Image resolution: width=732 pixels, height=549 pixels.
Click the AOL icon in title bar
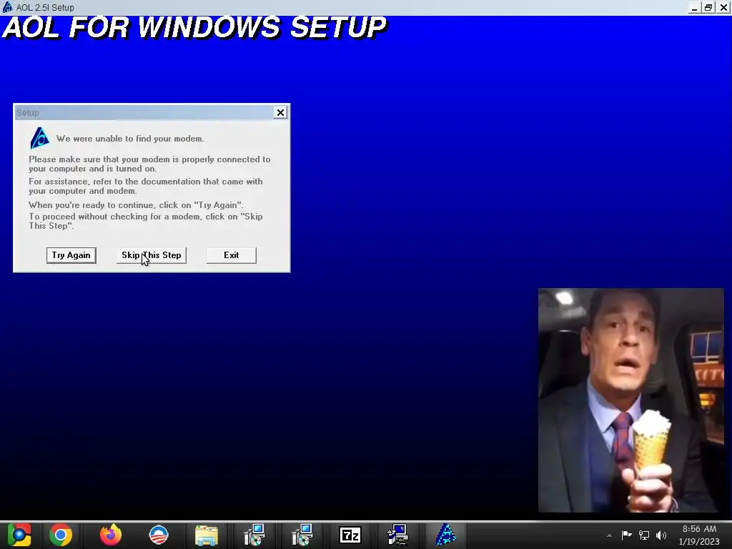(7, 7)
